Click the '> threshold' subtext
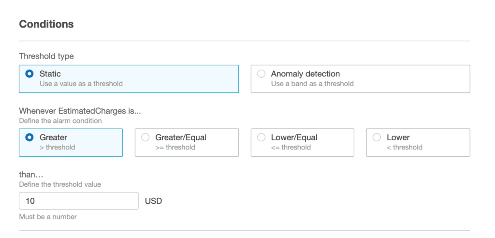 [x=57, y=147]
